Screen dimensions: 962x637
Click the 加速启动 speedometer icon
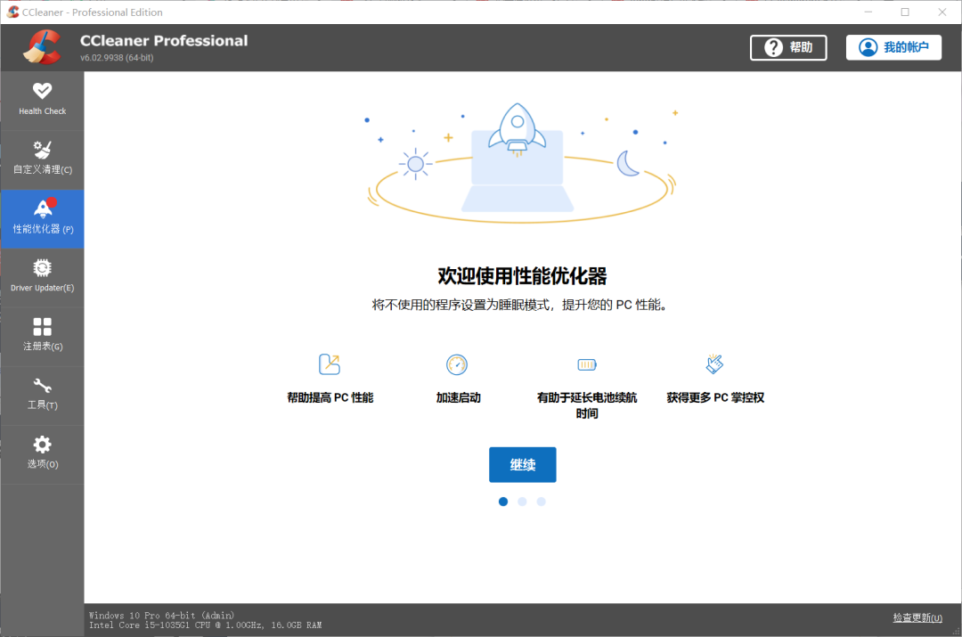pyautogui.click(x=457, y=364)
